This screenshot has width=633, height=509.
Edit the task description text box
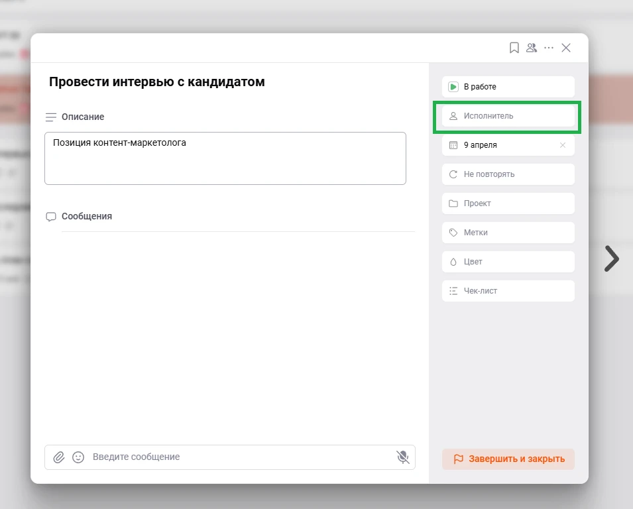point(225,158)
